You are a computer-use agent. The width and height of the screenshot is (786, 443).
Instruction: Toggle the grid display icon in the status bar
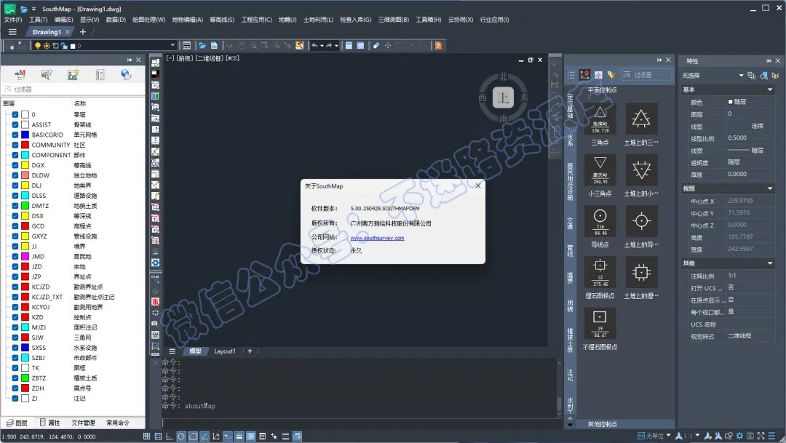tap(146, 436)
